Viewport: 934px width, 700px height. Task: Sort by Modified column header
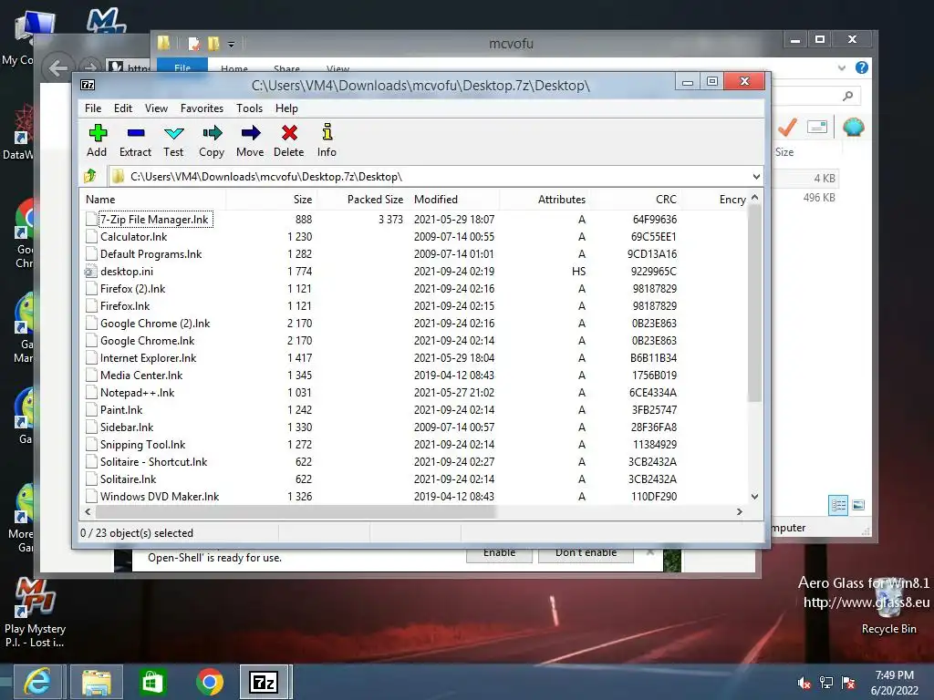[452, 200]
